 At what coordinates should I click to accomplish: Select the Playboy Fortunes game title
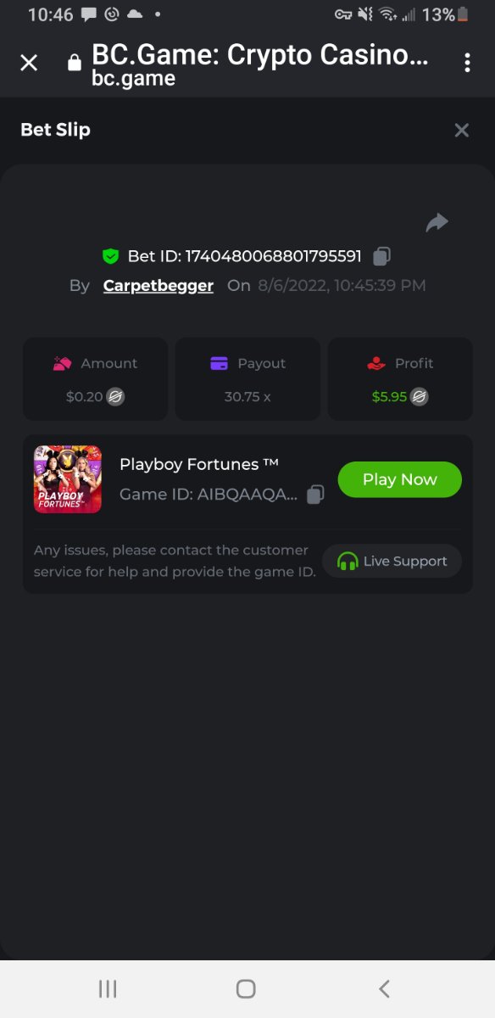point(199,464)
